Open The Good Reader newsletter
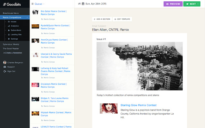 11,48
